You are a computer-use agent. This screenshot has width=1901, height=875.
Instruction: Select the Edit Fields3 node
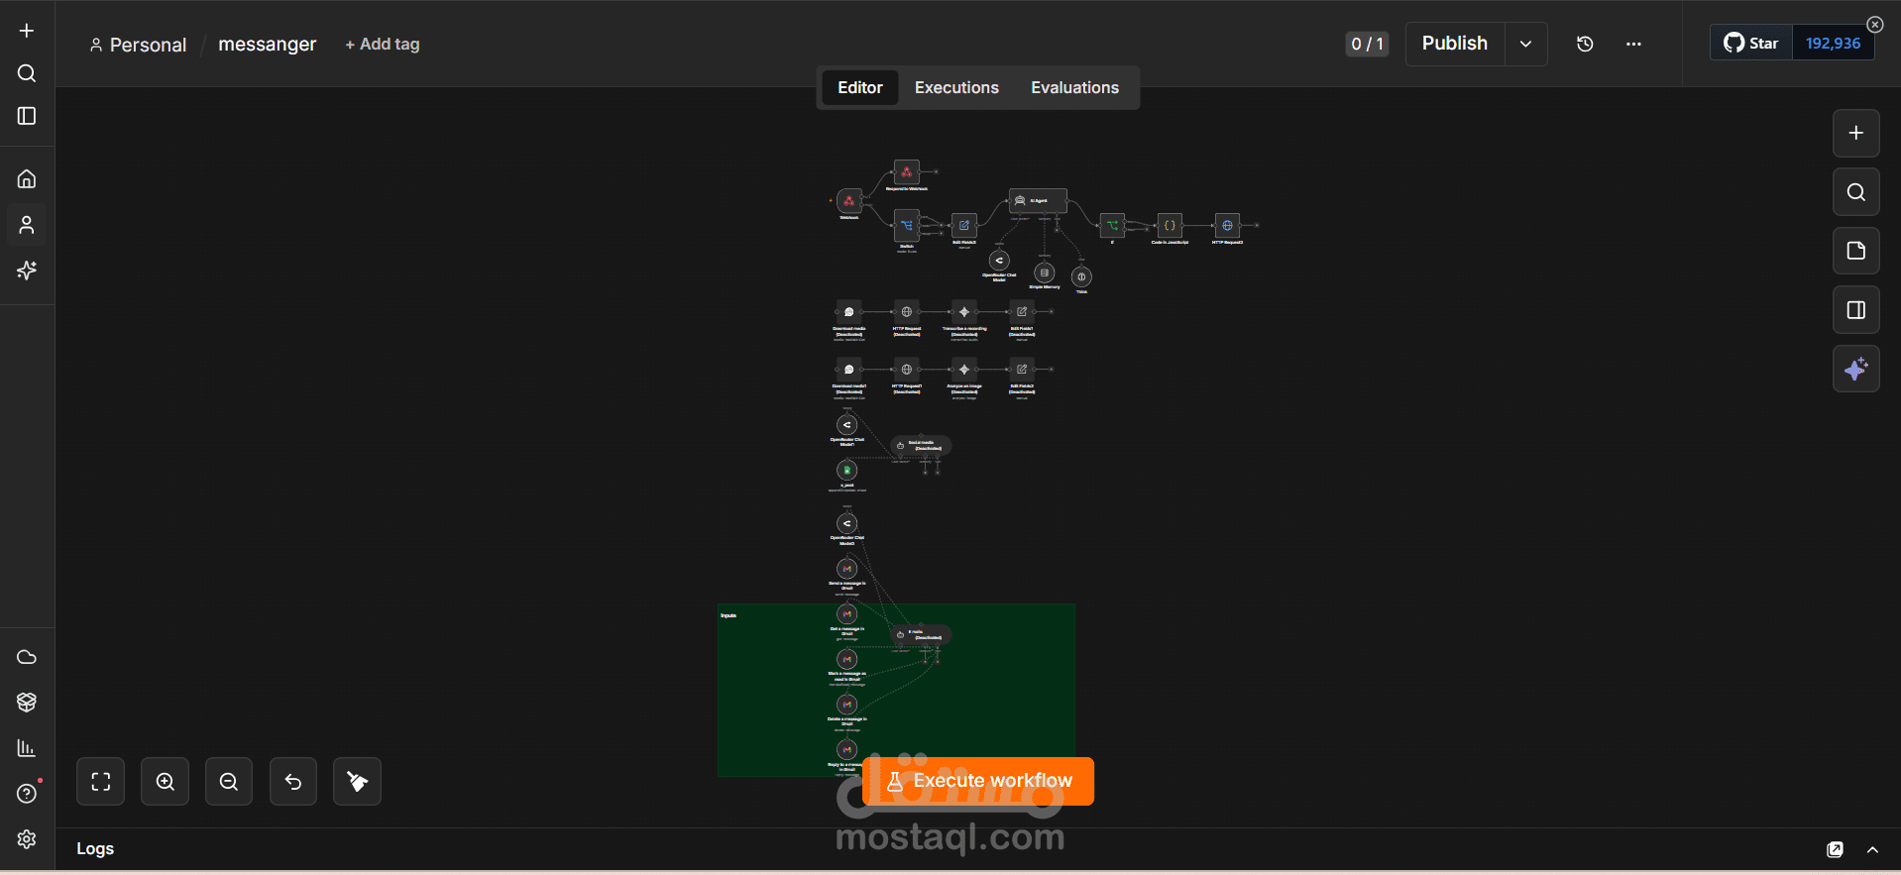pos(964,226)
